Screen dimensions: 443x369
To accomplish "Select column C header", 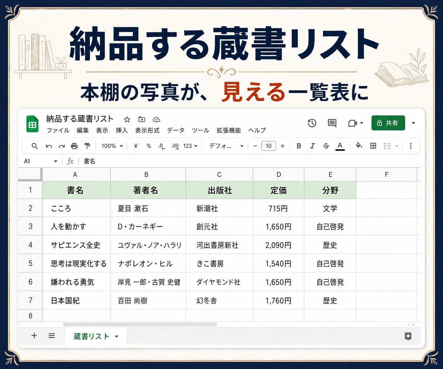I will (x=219, y=175).
